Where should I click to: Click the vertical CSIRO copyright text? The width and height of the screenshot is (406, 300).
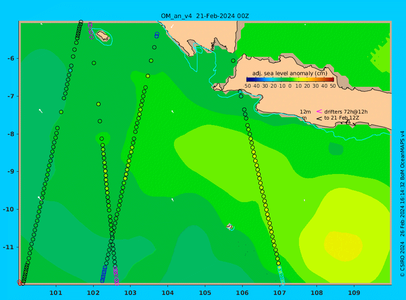(402, 204)
